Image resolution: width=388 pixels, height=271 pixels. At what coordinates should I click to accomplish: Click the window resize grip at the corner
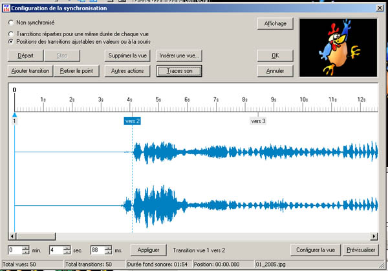382,265
